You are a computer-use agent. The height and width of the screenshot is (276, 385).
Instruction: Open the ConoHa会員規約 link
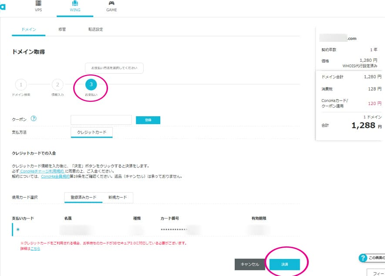coord(55,176)
